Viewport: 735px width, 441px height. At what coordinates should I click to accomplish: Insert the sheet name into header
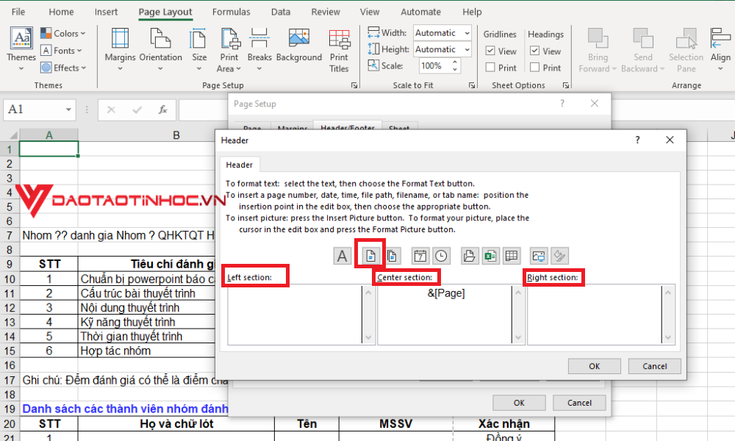pos(512,255)
